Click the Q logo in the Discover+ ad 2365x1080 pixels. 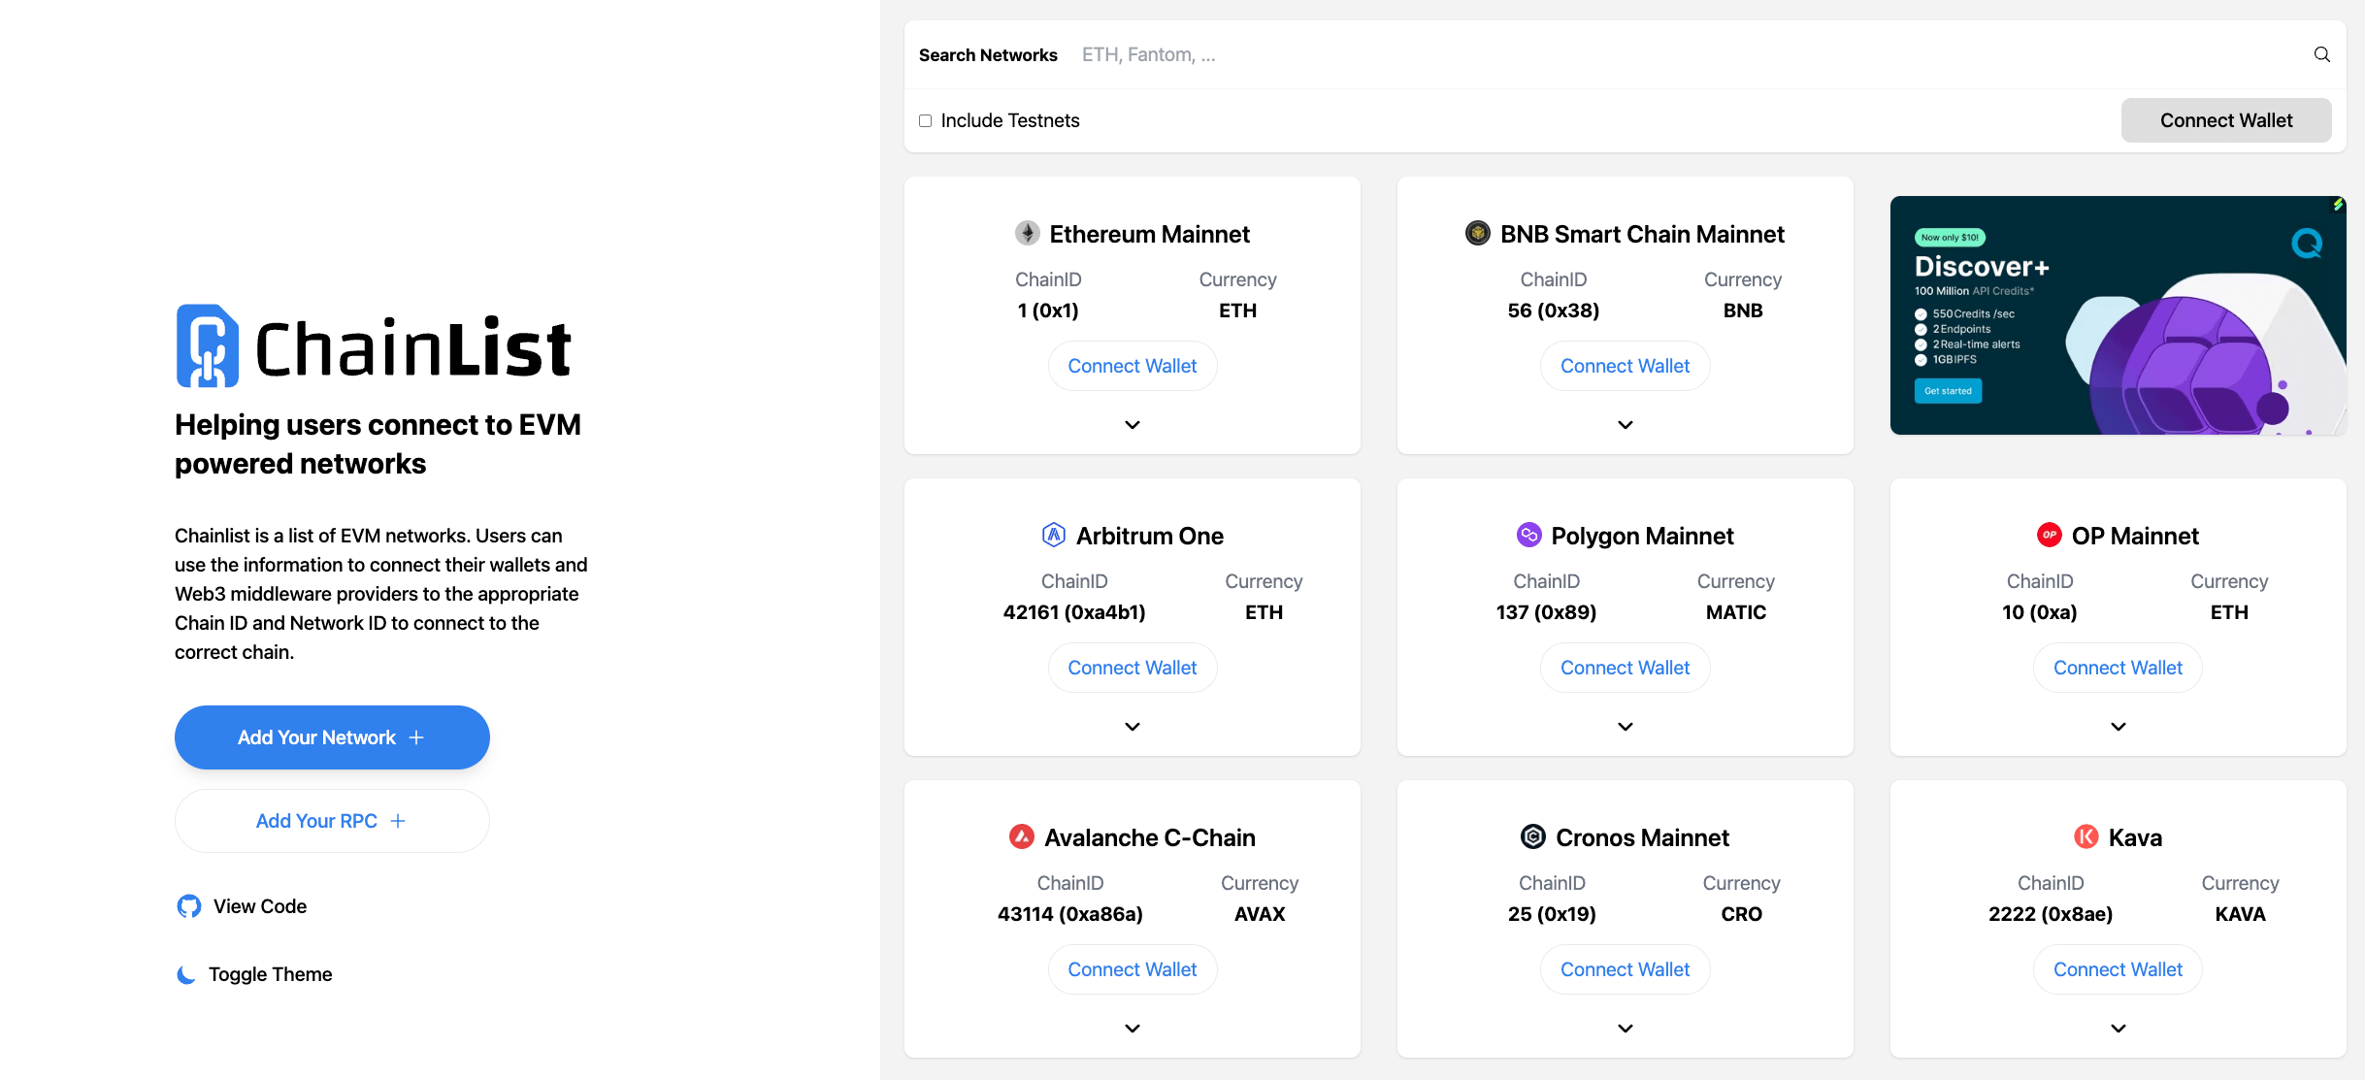[2307, 244]
